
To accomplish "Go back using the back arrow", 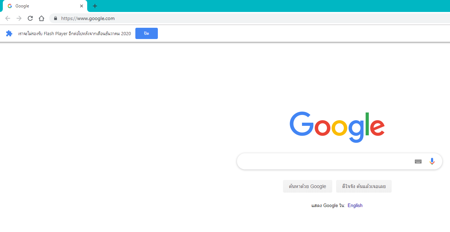I will (8, 18).
